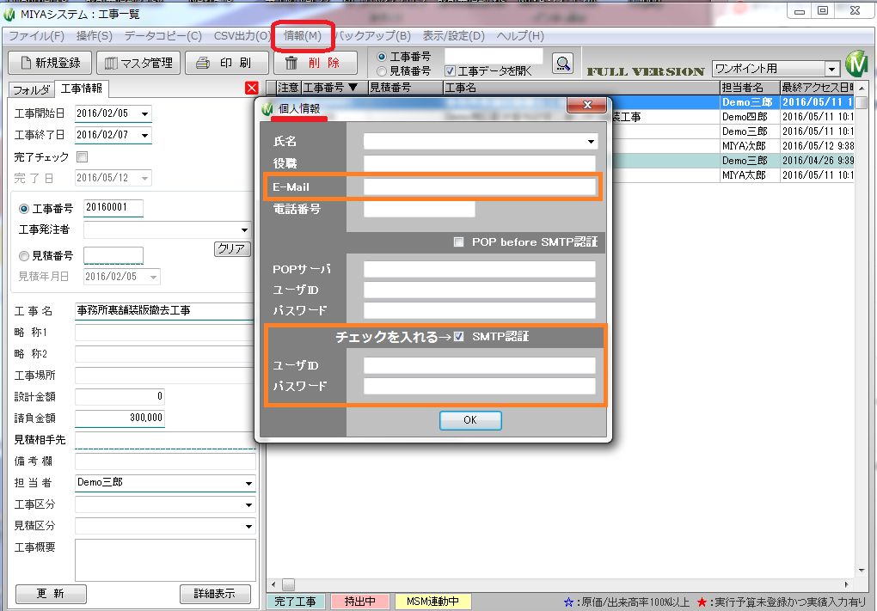Click the 担当者名 column header
The height and width of the screenshot is (611, 877).
(x=750, y=88)
